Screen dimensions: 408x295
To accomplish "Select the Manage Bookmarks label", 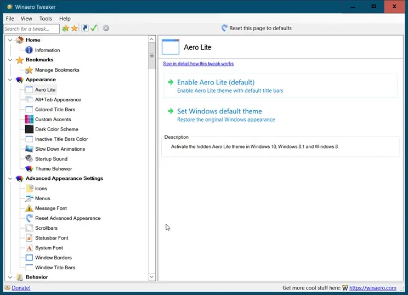I will pyautogui.click(x=57, y=70).
